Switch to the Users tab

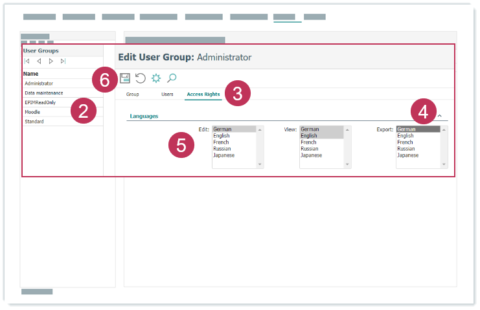[167, 94]
